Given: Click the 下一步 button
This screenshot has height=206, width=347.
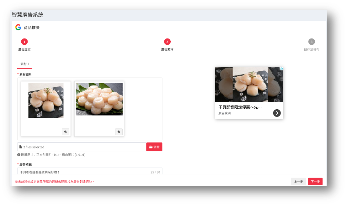Looking at the screenshot, I should [315, 182].
